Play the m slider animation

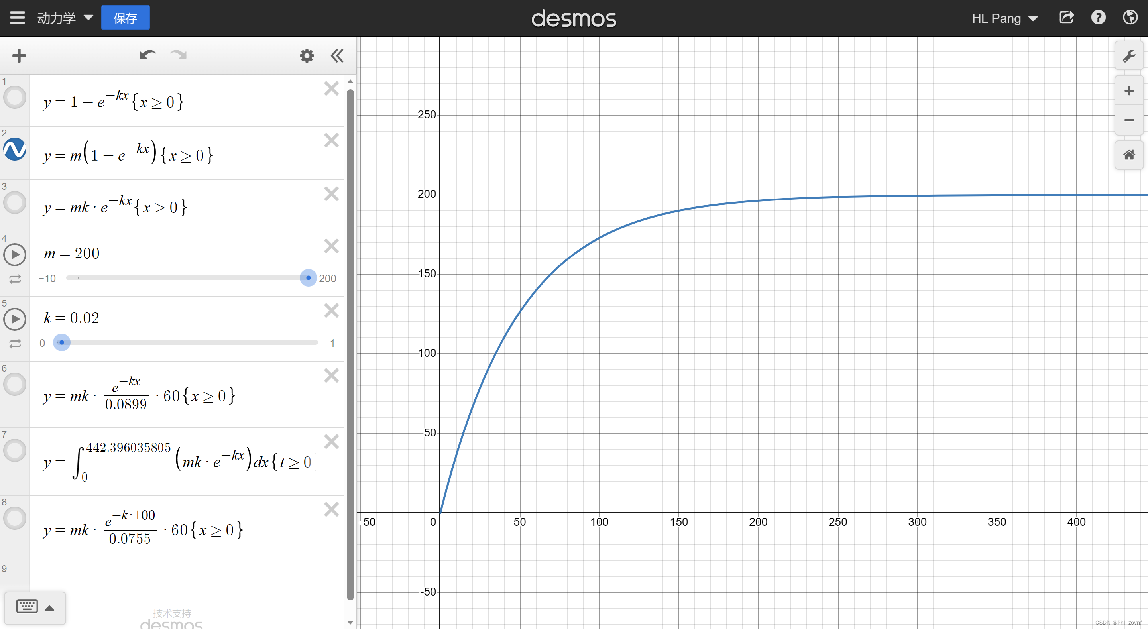(x=15, y=255)
